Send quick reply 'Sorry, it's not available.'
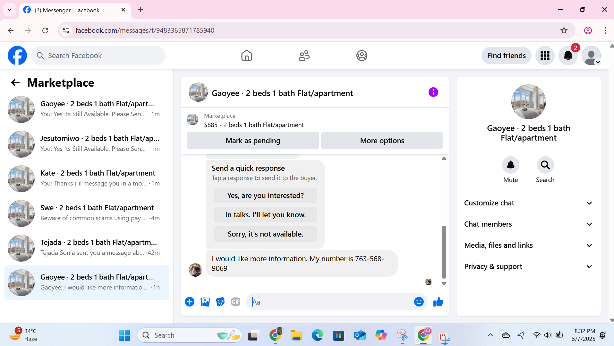The image size is (614, 346). coord(265,234)
